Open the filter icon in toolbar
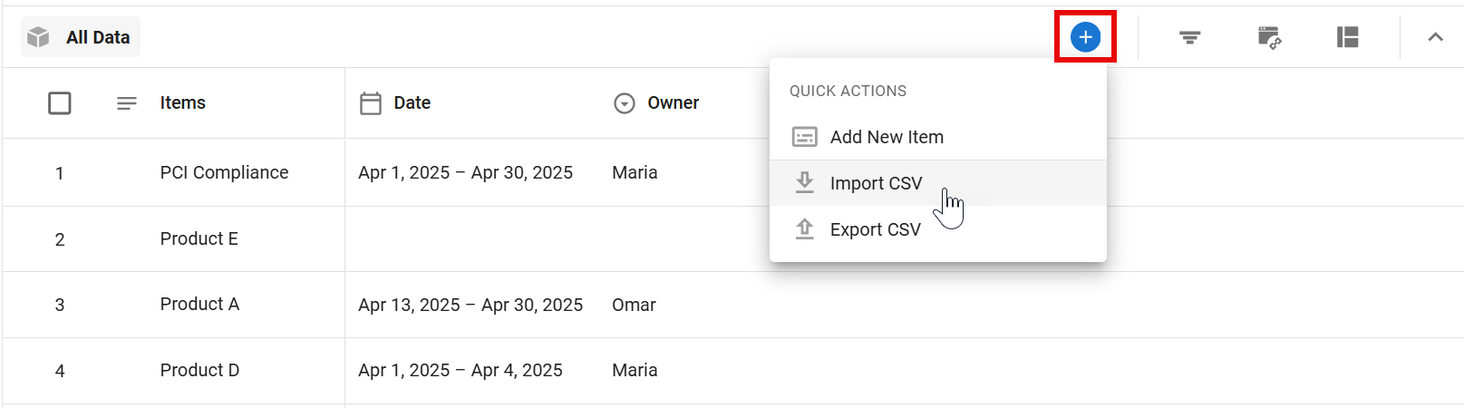This screenshot has height=408, width=1464. click(x=1189, y=37)
